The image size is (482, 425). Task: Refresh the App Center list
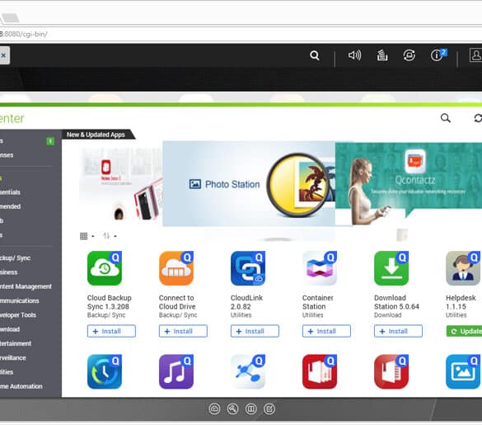click(478, 118)
